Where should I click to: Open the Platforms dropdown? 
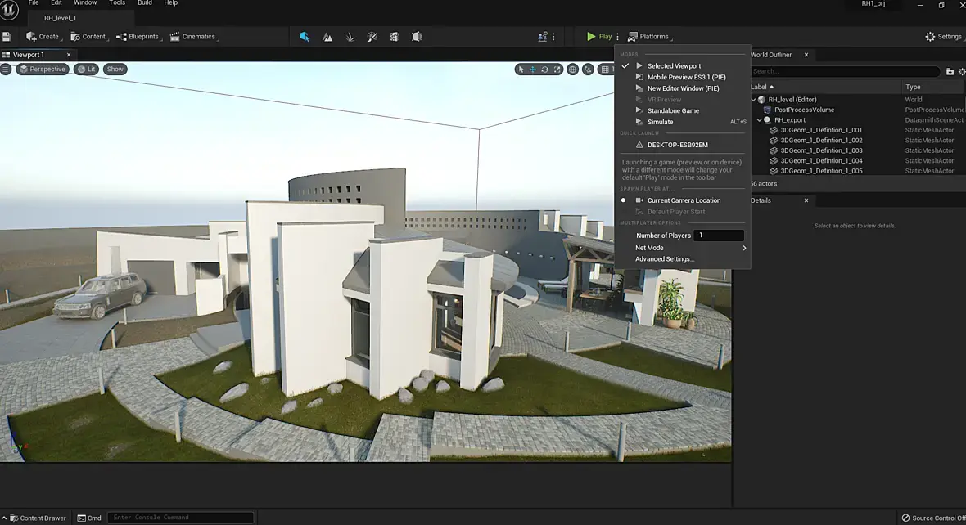click(649, 36)
